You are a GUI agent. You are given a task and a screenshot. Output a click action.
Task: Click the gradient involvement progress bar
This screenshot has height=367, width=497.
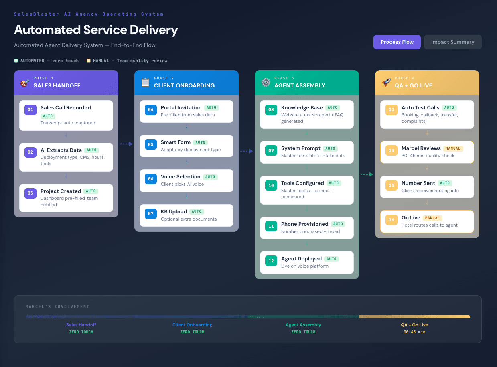248,316
